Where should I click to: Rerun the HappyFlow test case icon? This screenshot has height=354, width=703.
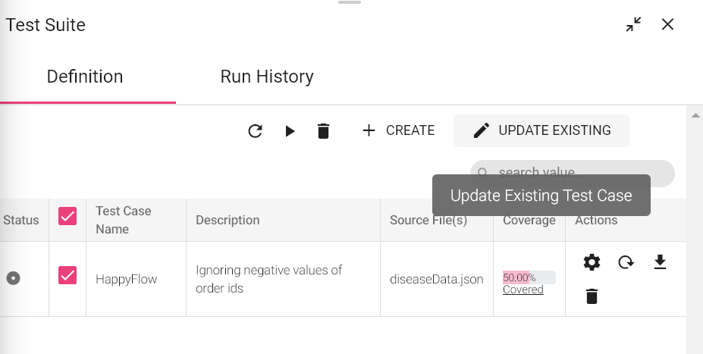[626, 262]
